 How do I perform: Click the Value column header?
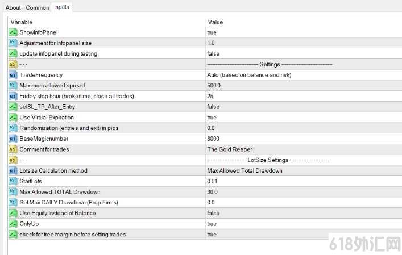click(304, 22)
